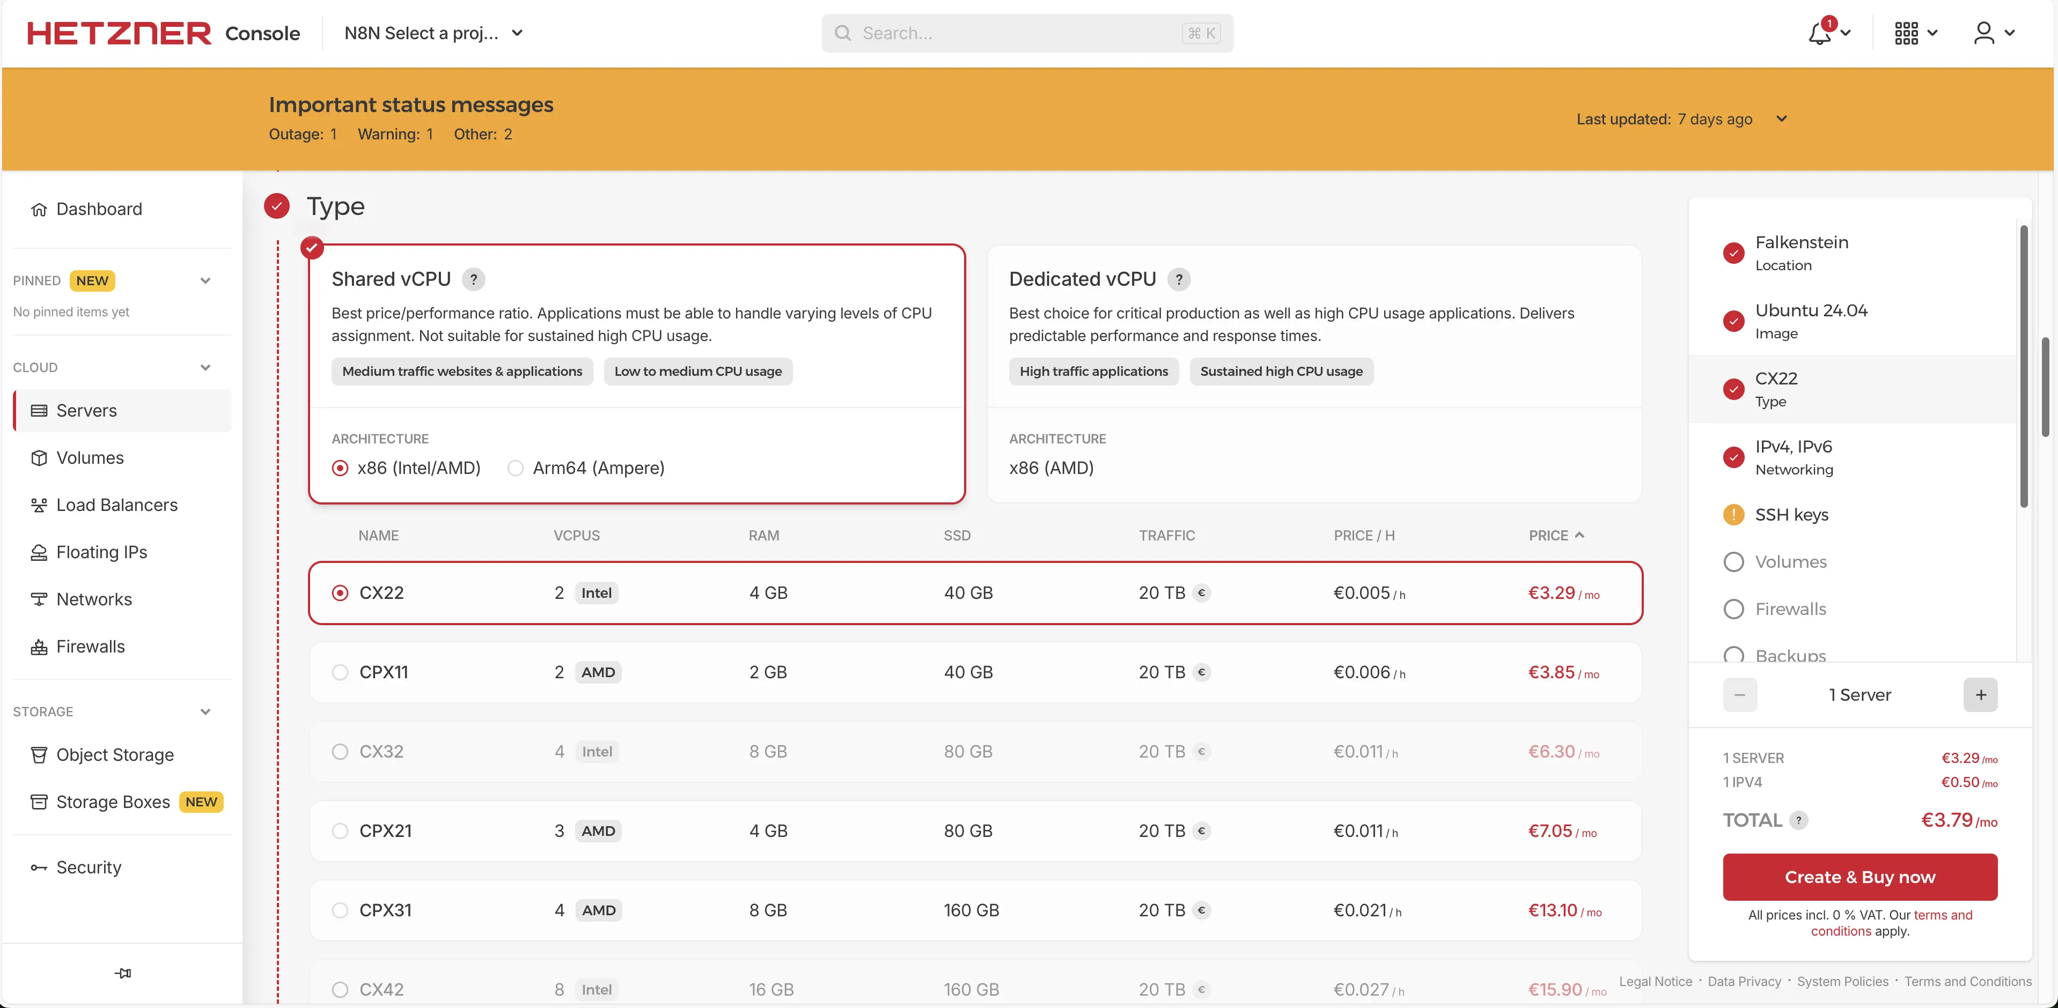This screenshot has width=2058, height=1008.
Task: Click the TOTAL price help icon
Action: point(1798,820)
